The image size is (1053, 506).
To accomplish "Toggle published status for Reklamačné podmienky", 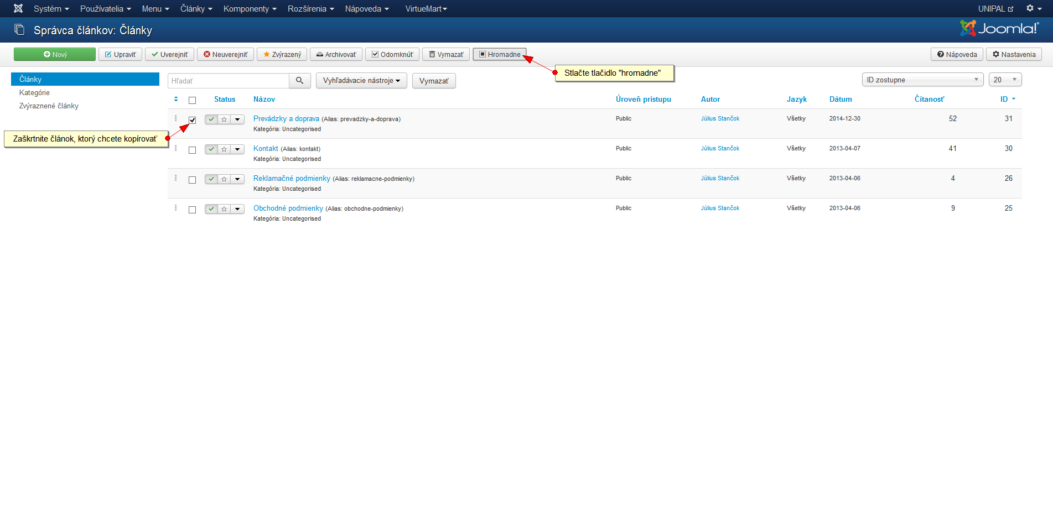I will 211,179.
